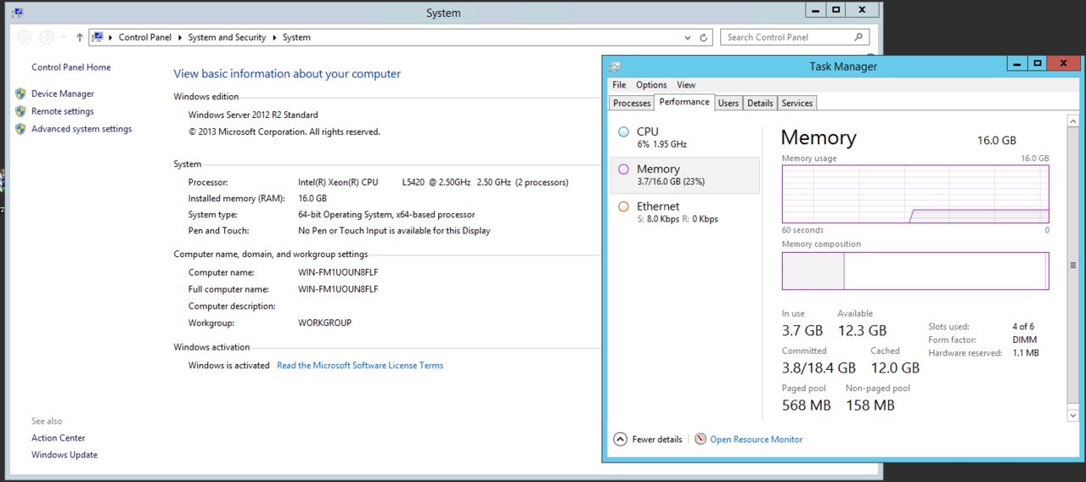Click Task Manager scrollbar down arrow
This screenshot has width=1086, height=482.
(1073, 415)
